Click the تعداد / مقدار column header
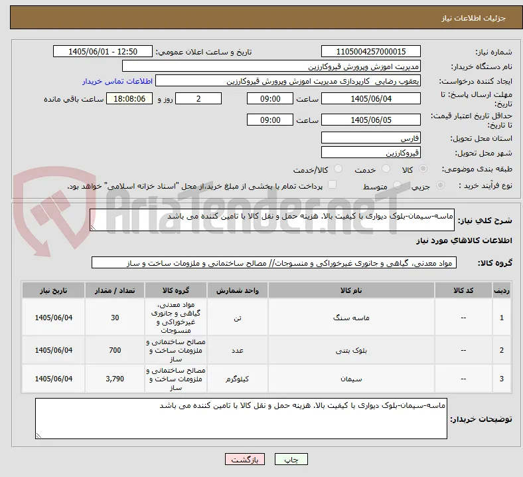523x477 pixels. (x=115, y=290)
